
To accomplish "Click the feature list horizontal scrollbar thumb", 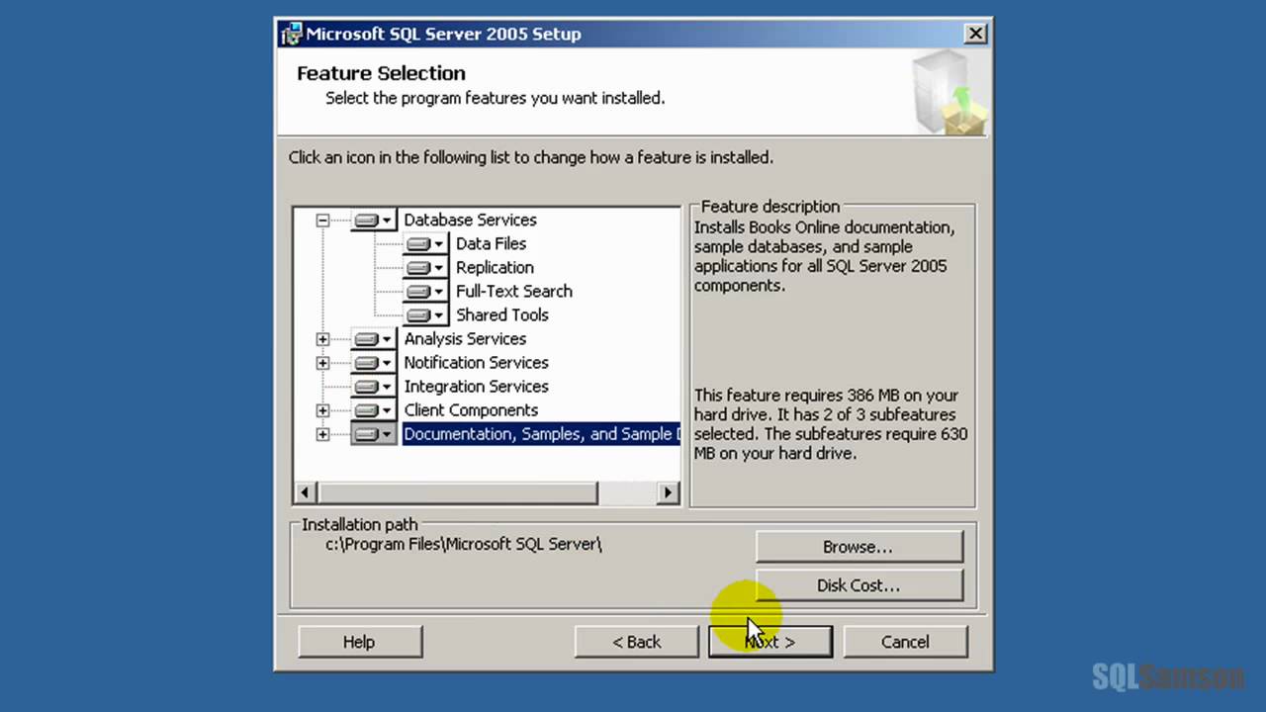I will (457, 491).
